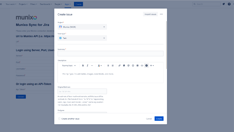Viewport: 234px width, 132px height.
Task: Click the dialog vertical scrollbar
Action: pos(166,45)
